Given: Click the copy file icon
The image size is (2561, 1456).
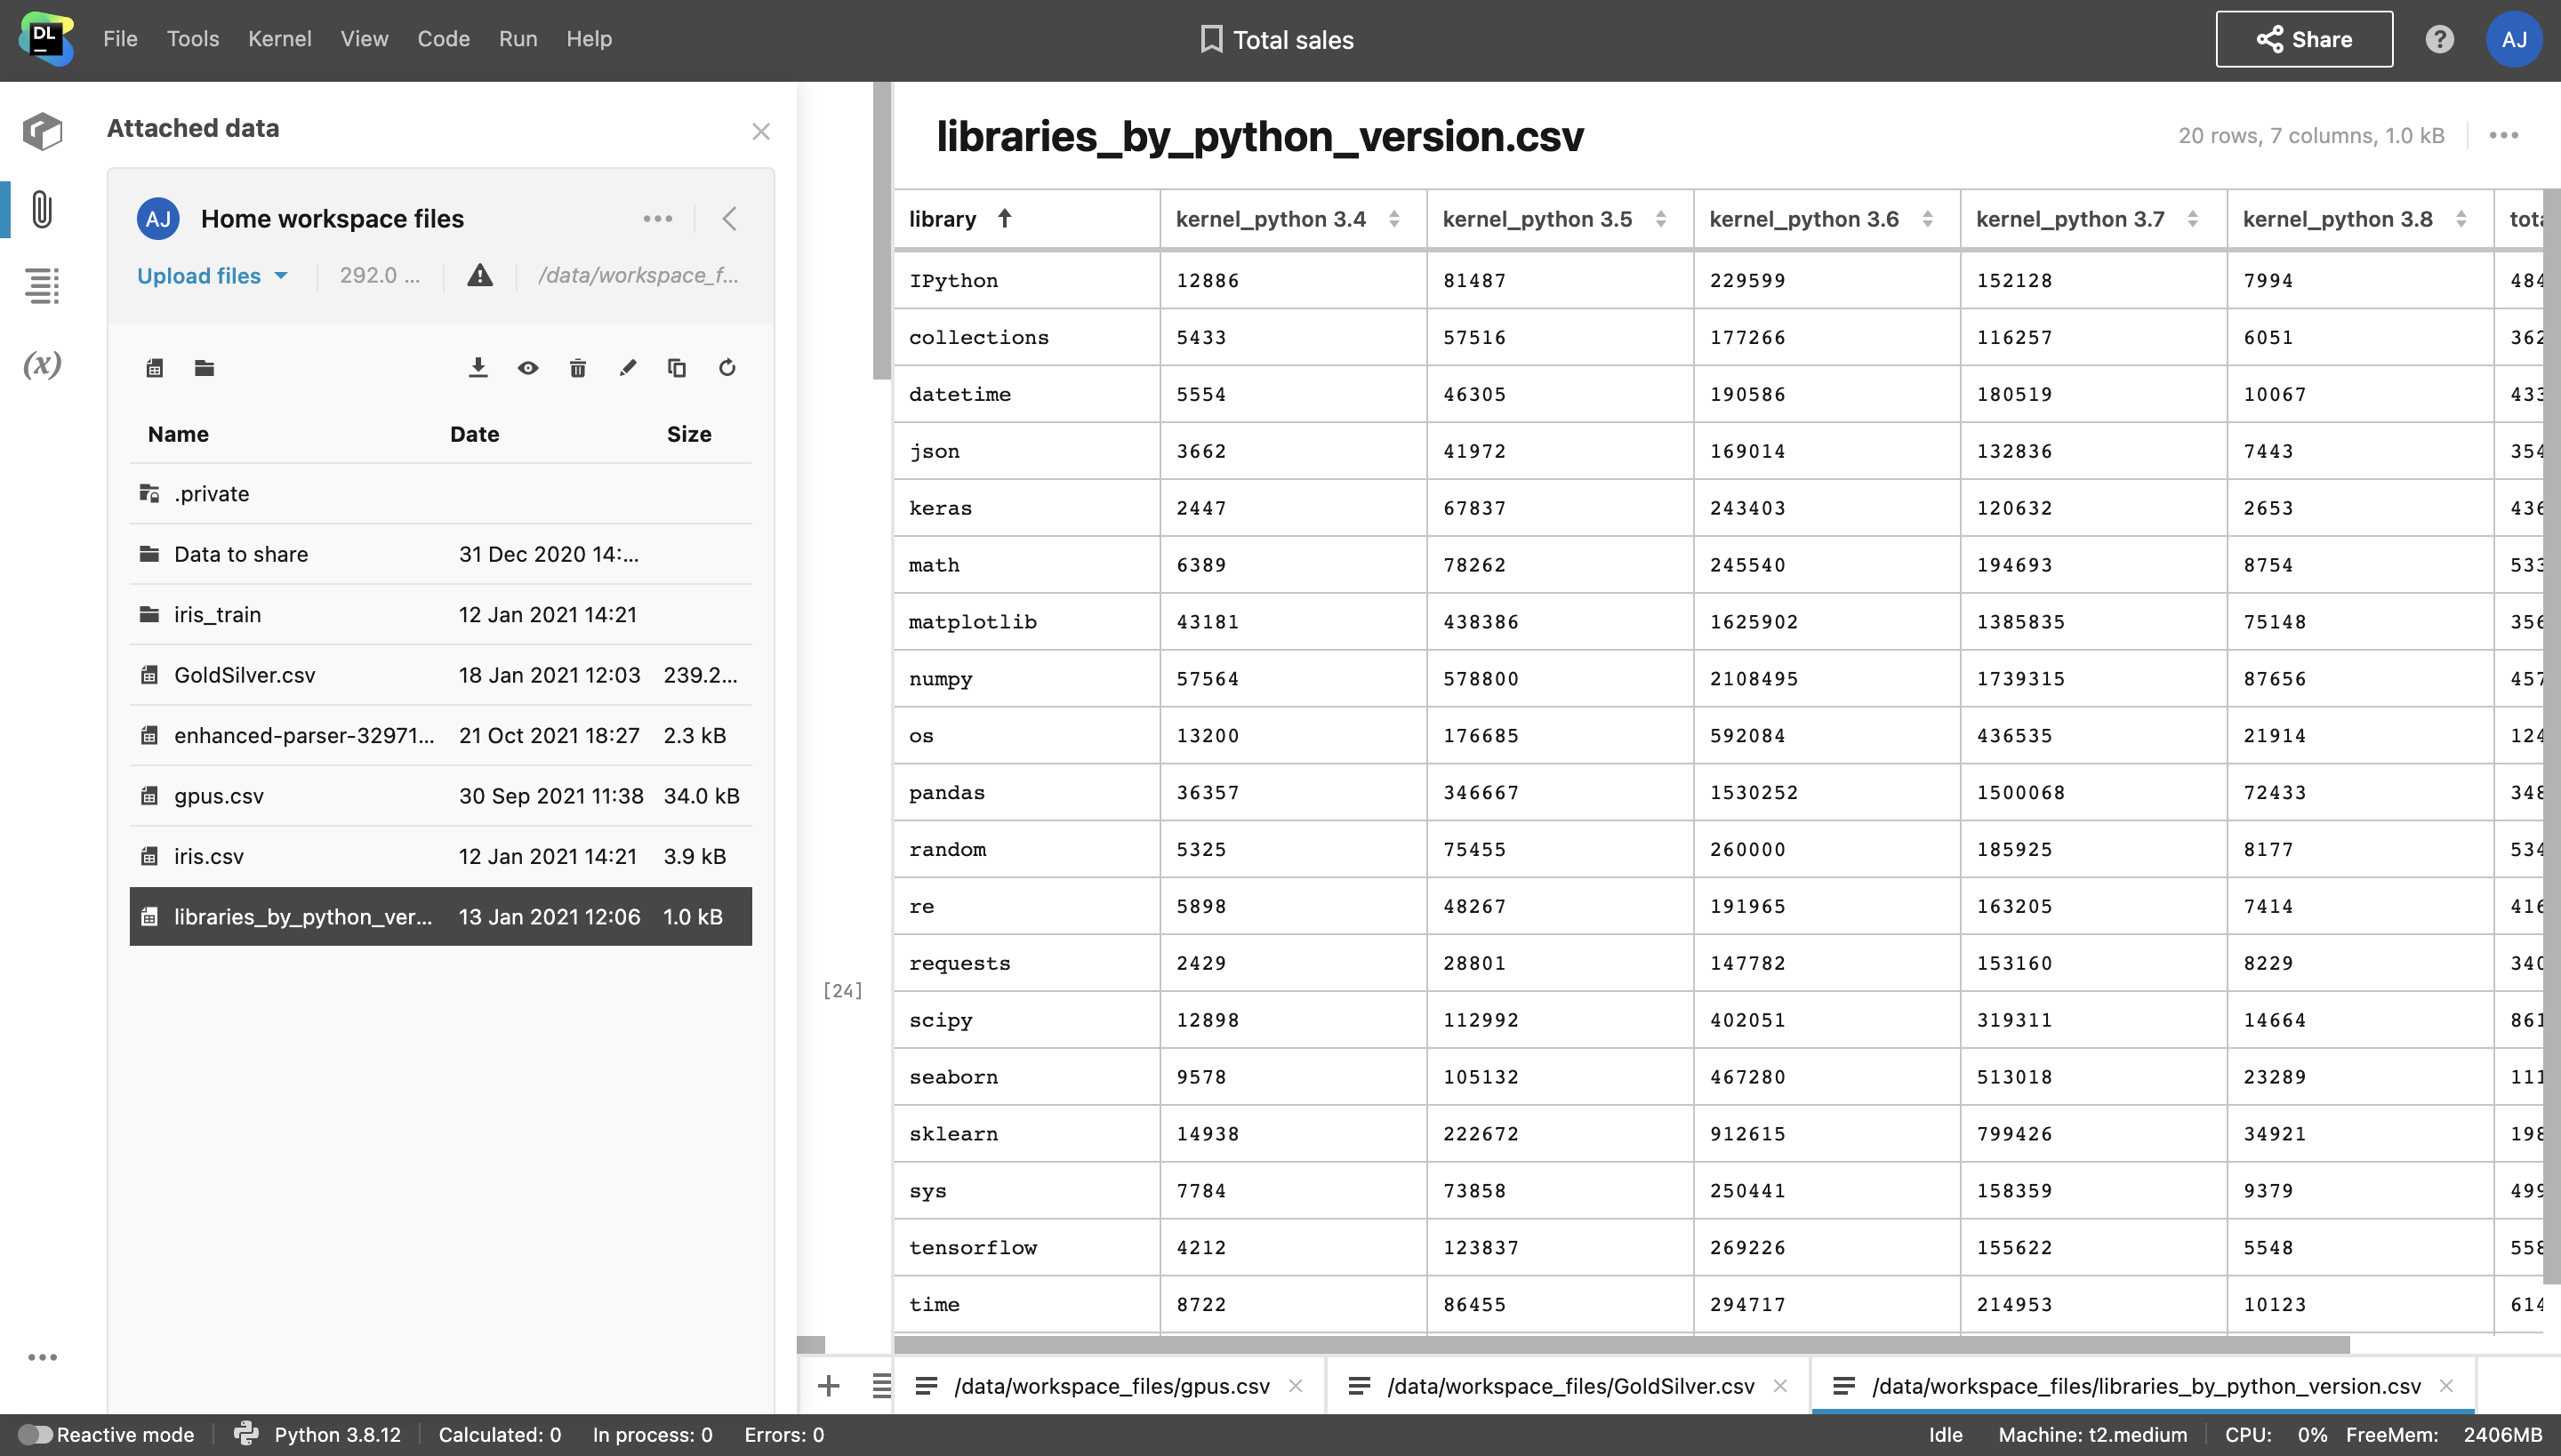Looking at the screenshot, I should [x=678, y=368].
